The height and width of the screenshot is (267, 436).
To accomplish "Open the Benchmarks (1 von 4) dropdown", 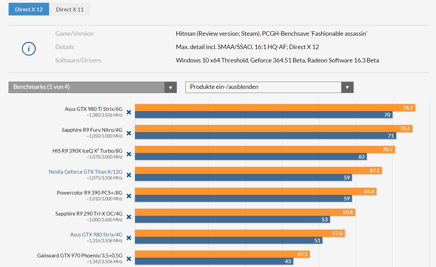I will pyautogui.click(x=93, y=87).
